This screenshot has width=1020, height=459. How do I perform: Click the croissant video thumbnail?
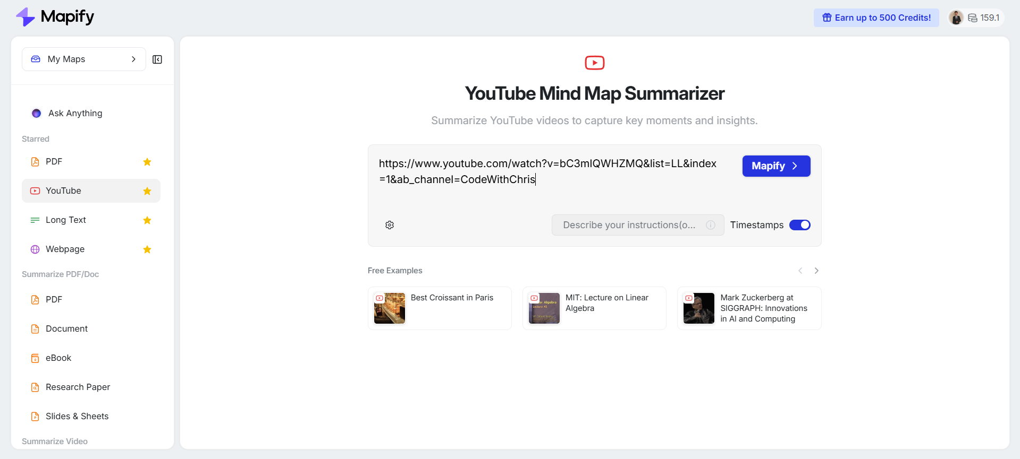point(390,308)
